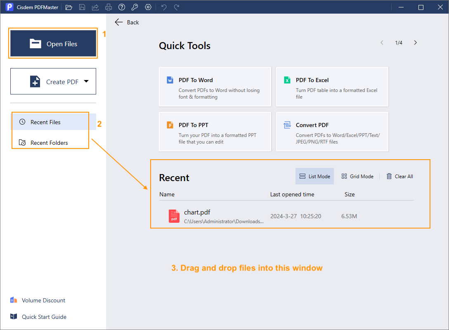Click the 1/4 page indicator
449x330 pixels.
click(x=399, y=42)
